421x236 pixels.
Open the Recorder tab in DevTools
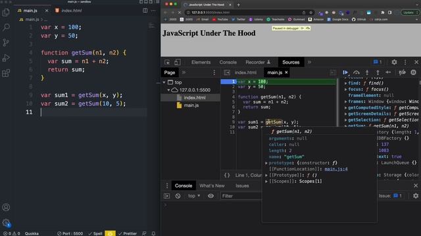(257, 62)
